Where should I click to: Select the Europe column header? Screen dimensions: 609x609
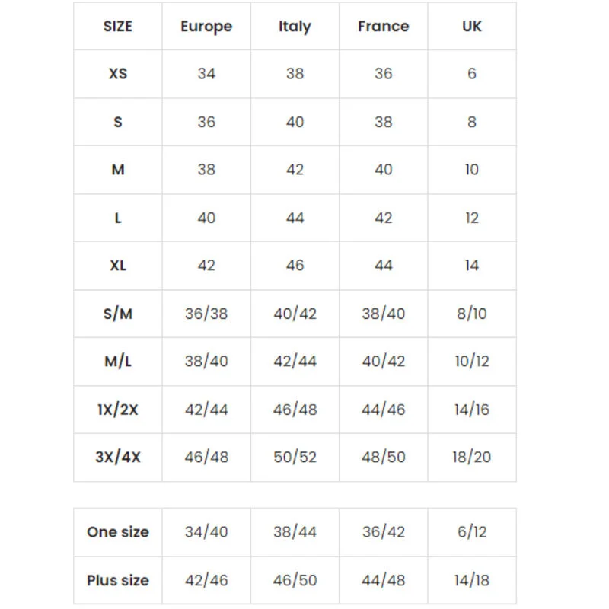click(x=206, y=27)
